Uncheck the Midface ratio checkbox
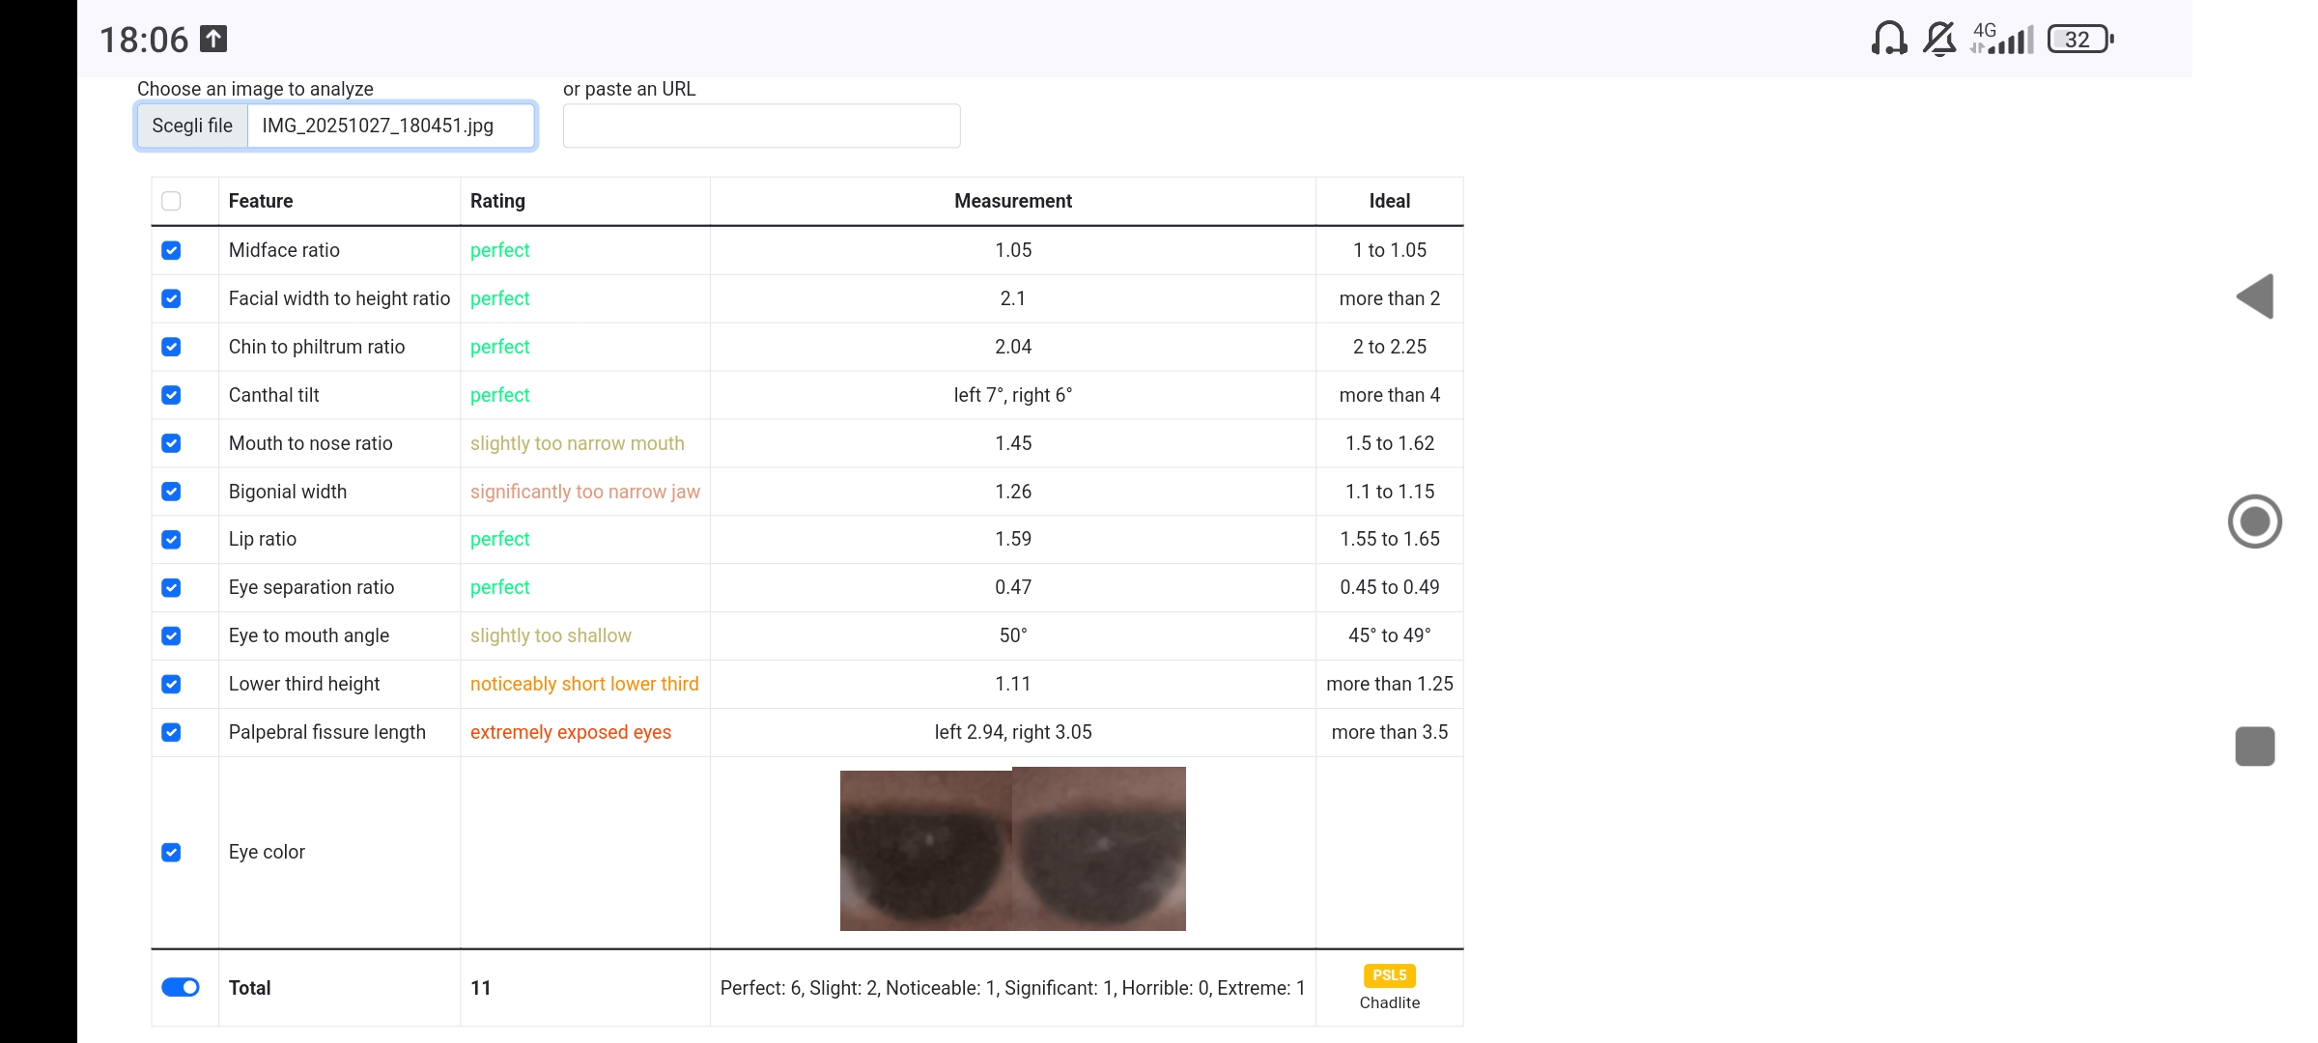This screenshot has width=2318, height=1043. click(x=171, y=250)
